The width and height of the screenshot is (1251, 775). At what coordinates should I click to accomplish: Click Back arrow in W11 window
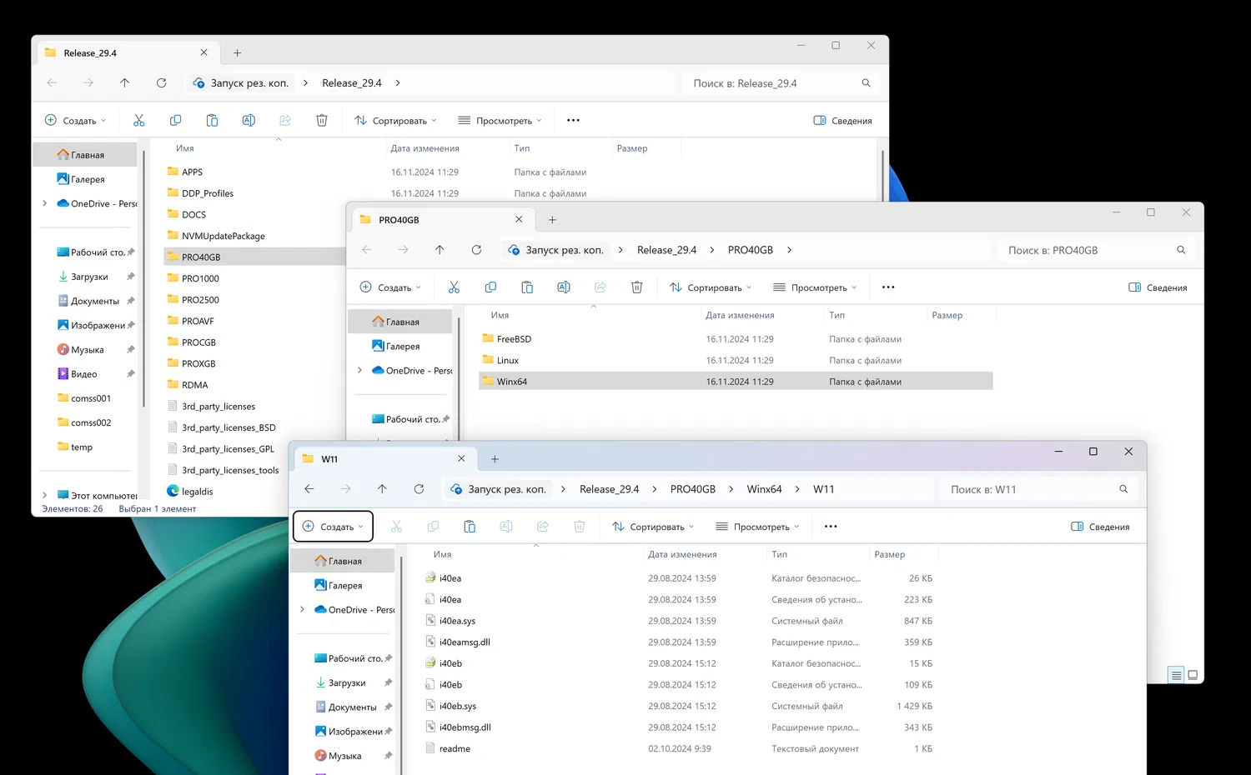309,489
